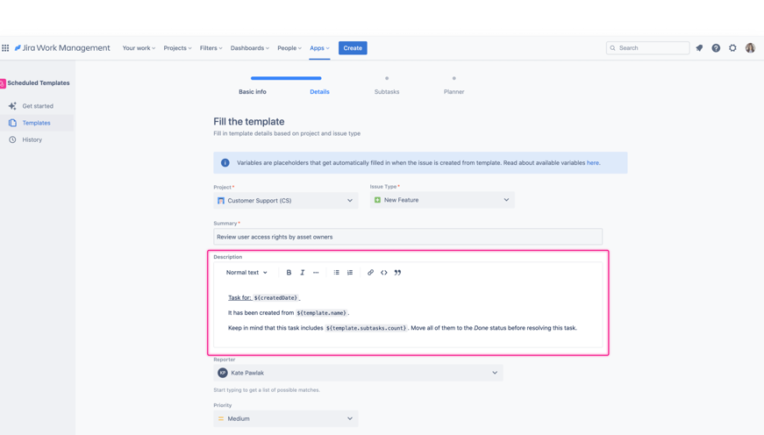Click the blue Create button
This screenshot has height=435, width=764.
353,48
